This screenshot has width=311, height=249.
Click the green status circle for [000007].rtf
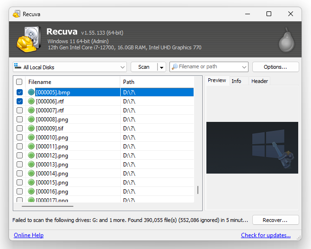pyautogui.click(x=31, y=110)
